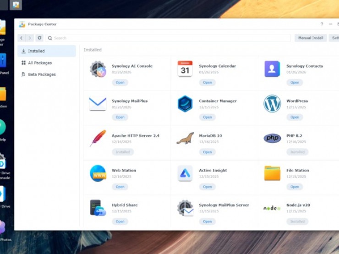Click the Synology AI Console package icon
Image resolution: width=339 pixels, height=254 pixels.
(98, 69)
